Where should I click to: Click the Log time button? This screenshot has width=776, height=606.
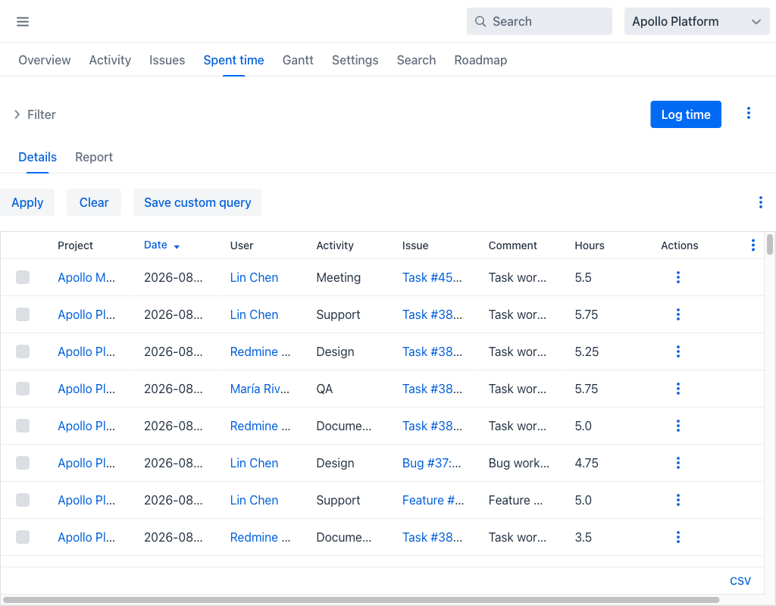(685, 114)
